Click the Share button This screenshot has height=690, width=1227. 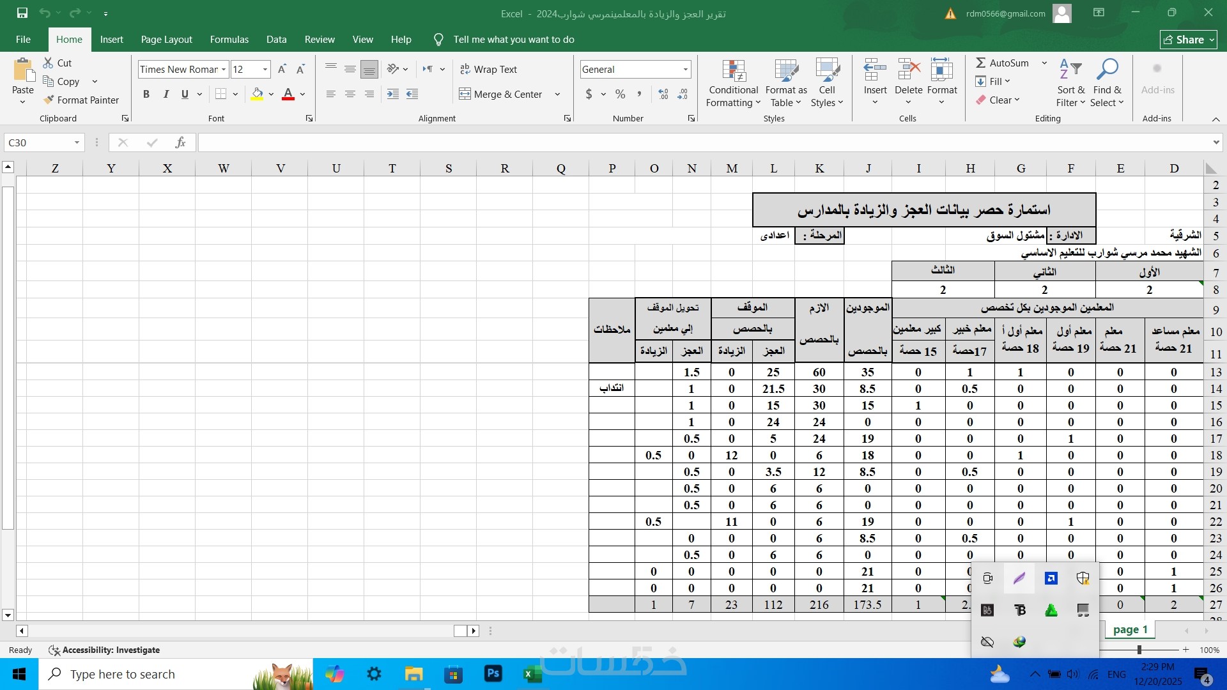tap(1188, 40)
